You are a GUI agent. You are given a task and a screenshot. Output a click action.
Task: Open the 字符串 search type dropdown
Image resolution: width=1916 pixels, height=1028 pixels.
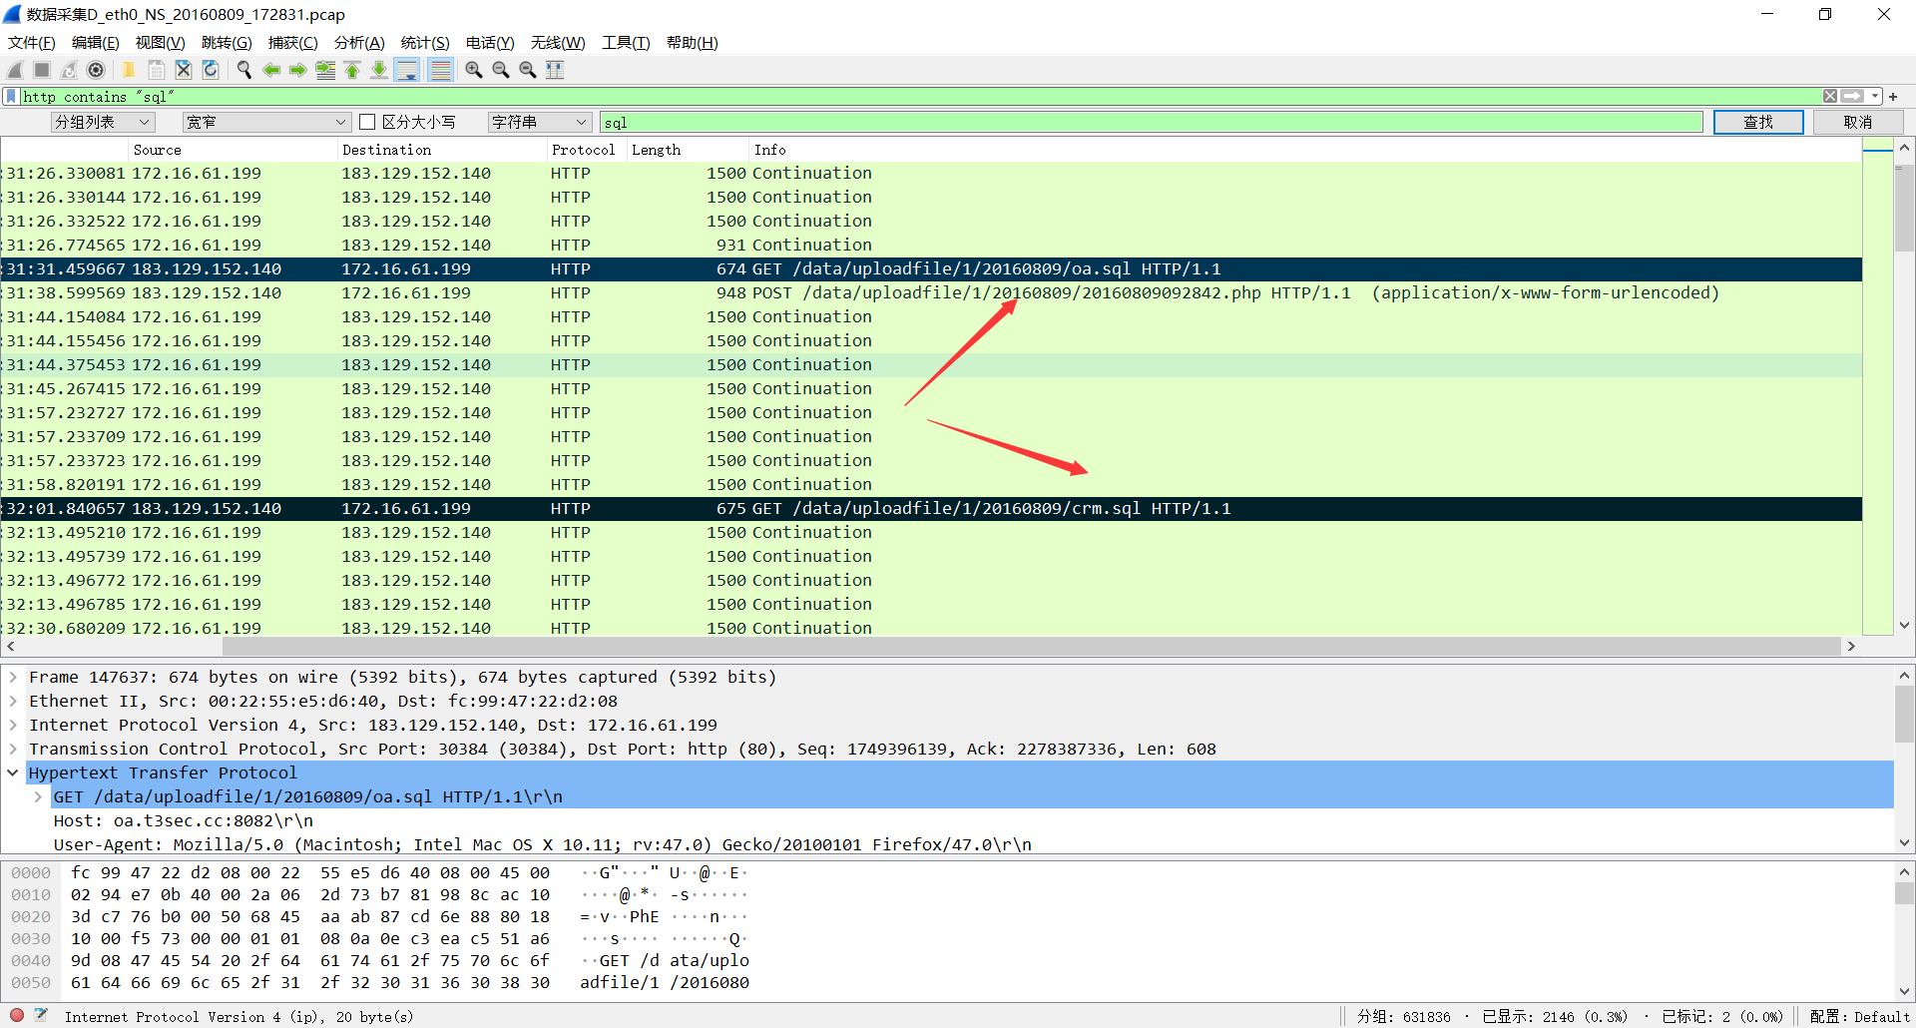coord(540,122)
